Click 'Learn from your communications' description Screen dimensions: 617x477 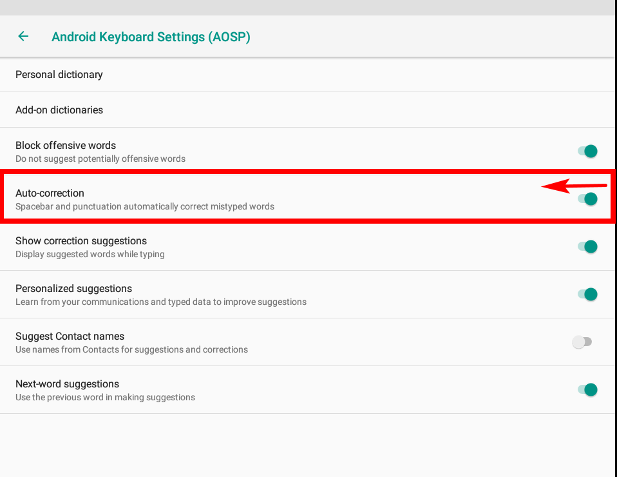coord(161,302)
